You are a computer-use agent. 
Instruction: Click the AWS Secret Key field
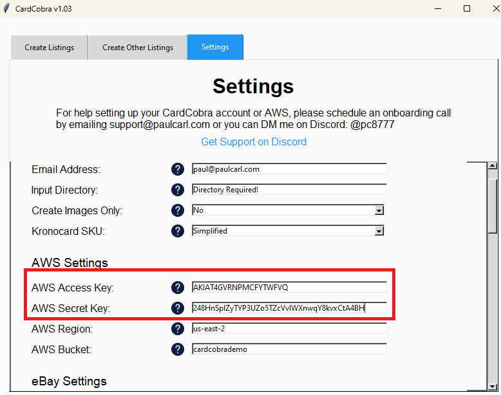[289, 308]
